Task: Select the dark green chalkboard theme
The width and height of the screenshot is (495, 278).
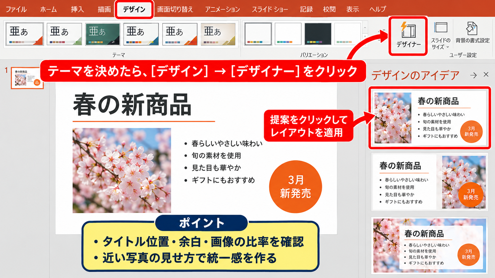Action: (103, 34)
